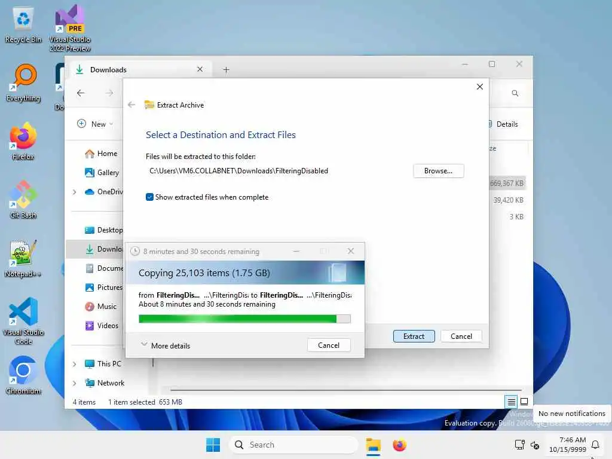The image size is (612, 459).
Task: Cancel the file copy operation
Action: point(329,345)
